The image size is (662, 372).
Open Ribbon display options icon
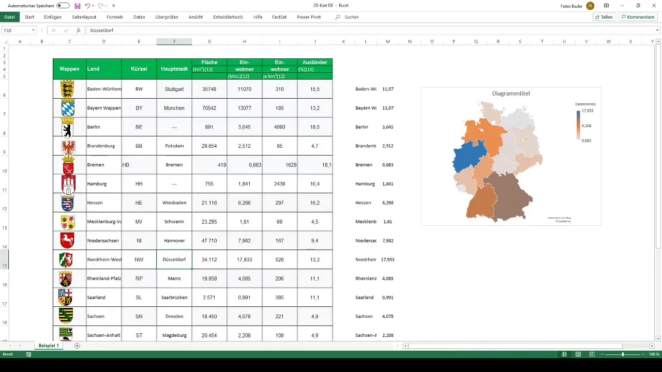607,6
